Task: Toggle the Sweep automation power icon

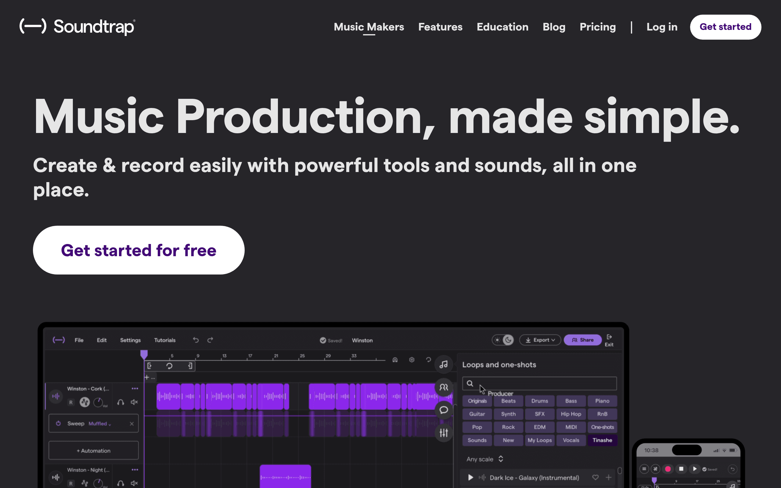Action: [x=58, y=423]
